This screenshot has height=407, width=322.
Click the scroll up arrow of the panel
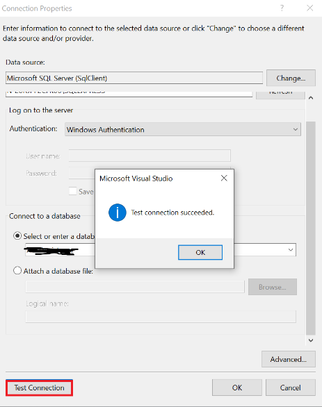coord(311,98)
